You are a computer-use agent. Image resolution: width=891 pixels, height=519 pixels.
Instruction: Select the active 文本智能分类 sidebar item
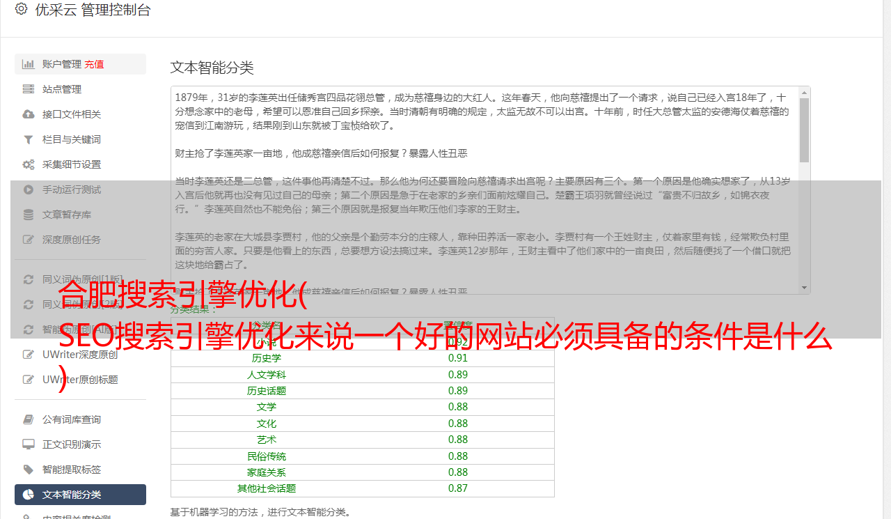(x=80, y=495)
